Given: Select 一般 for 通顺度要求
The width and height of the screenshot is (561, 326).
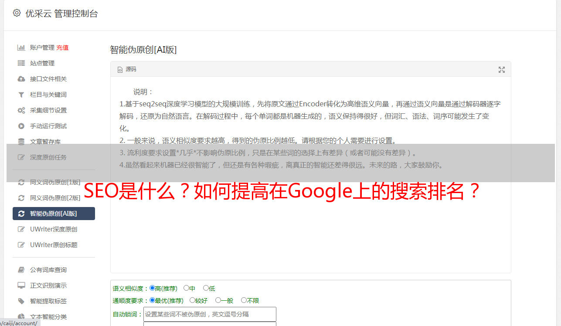Looking at the screenshot, I should click(218, 300).
